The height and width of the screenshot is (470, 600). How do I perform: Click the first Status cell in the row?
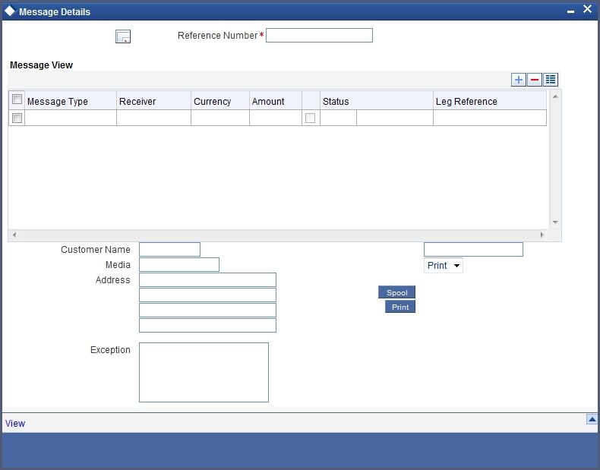[338, 118]
